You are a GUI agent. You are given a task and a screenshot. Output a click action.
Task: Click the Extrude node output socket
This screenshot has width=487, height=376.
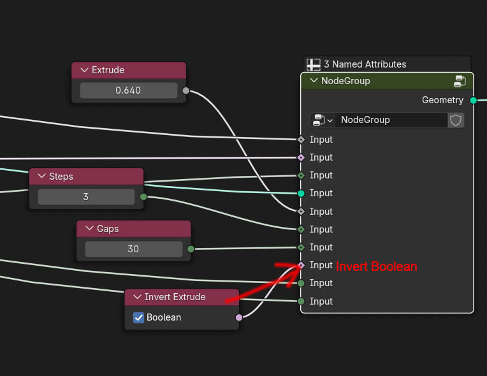tap(185, 90)
